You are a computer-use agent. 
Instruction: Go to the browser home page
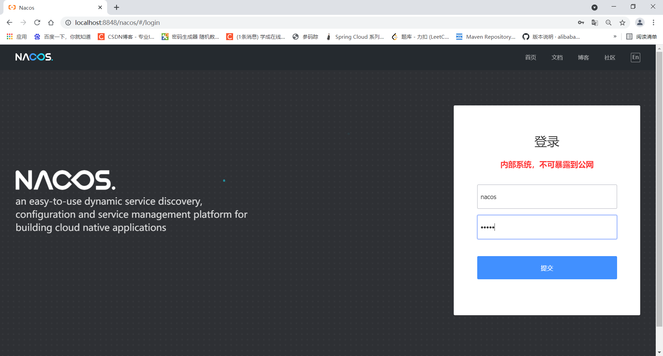[x=51, y=22]
